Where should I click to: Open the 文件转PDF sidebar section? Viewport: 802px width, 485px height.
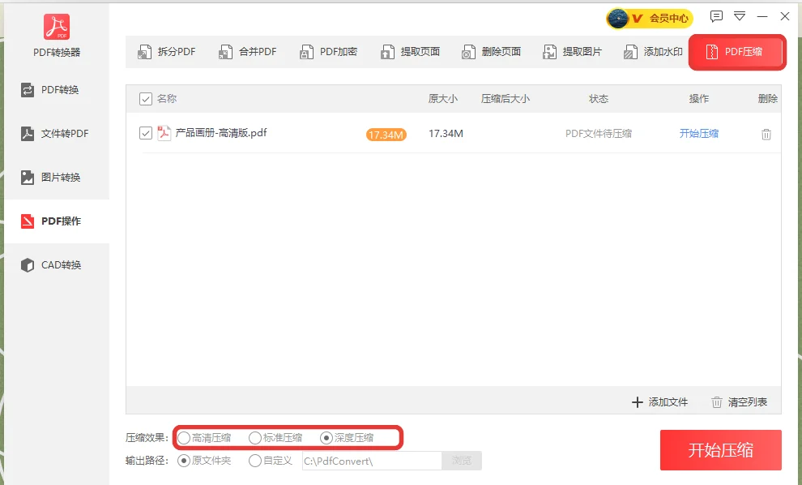click(x=57, y=134)
